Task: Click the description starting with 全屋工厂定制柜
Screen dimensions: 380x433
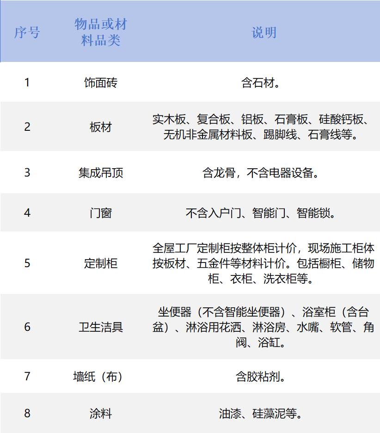Action: [263, 263]
